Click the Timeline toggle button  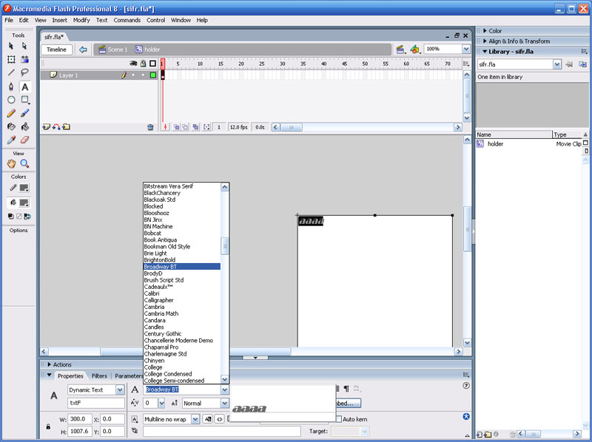(57, 50)
